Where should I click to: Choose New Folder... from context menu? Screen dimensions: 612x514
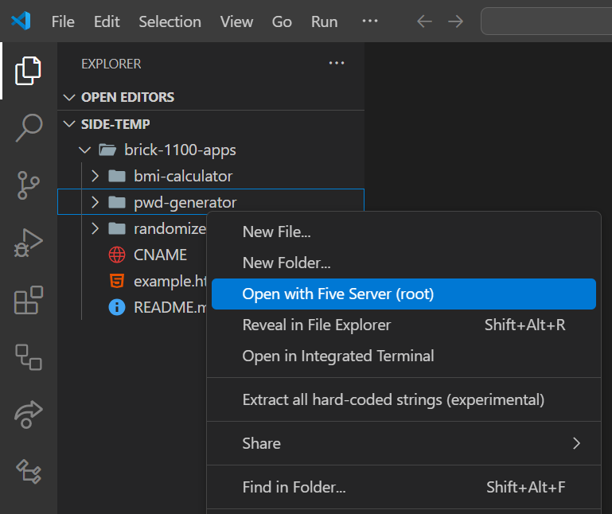(x=403, y=263)
